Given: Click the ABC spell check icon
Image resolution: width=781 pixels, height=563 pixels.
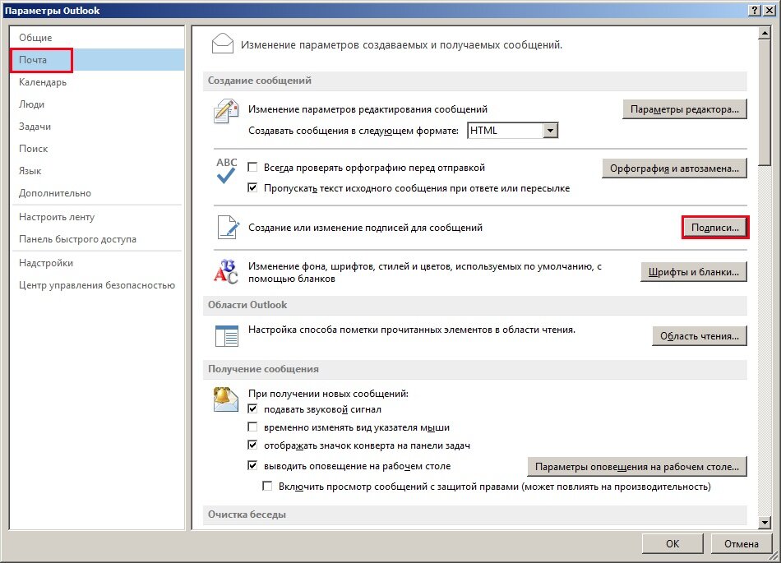Looking at the screenshot, I should coord(226,171).
